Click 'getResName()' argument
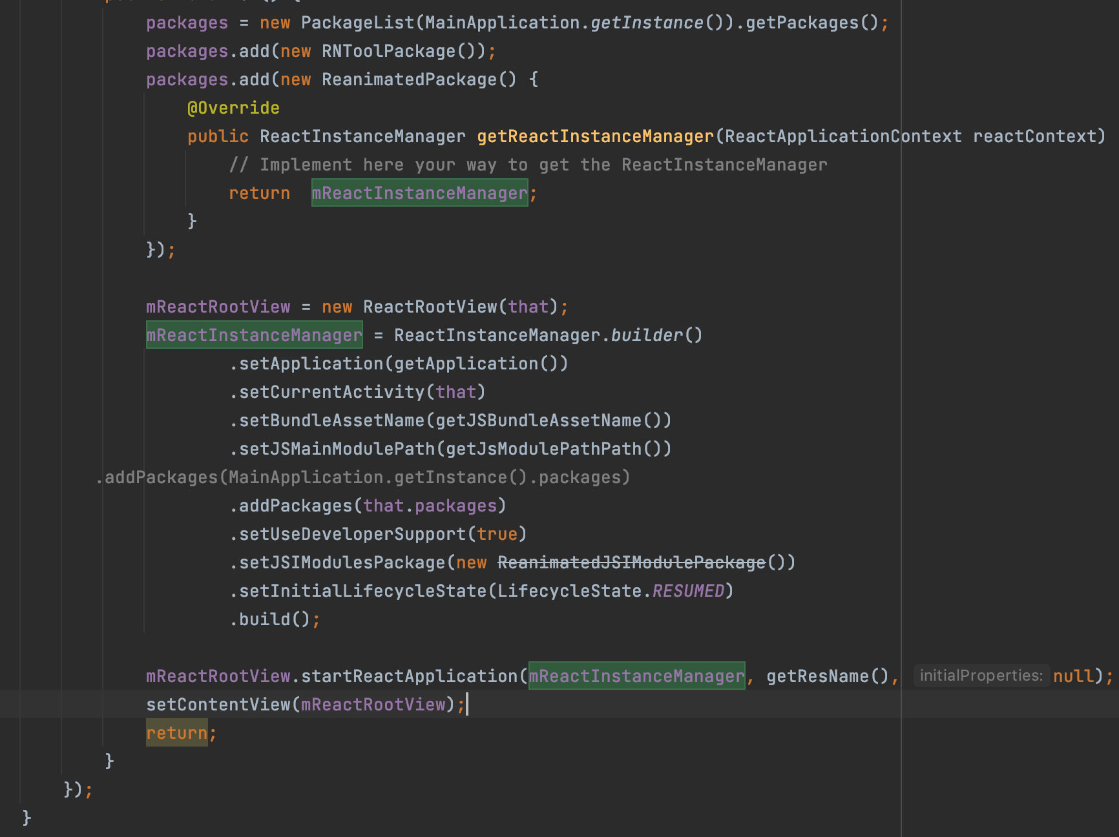 [828, 676]
